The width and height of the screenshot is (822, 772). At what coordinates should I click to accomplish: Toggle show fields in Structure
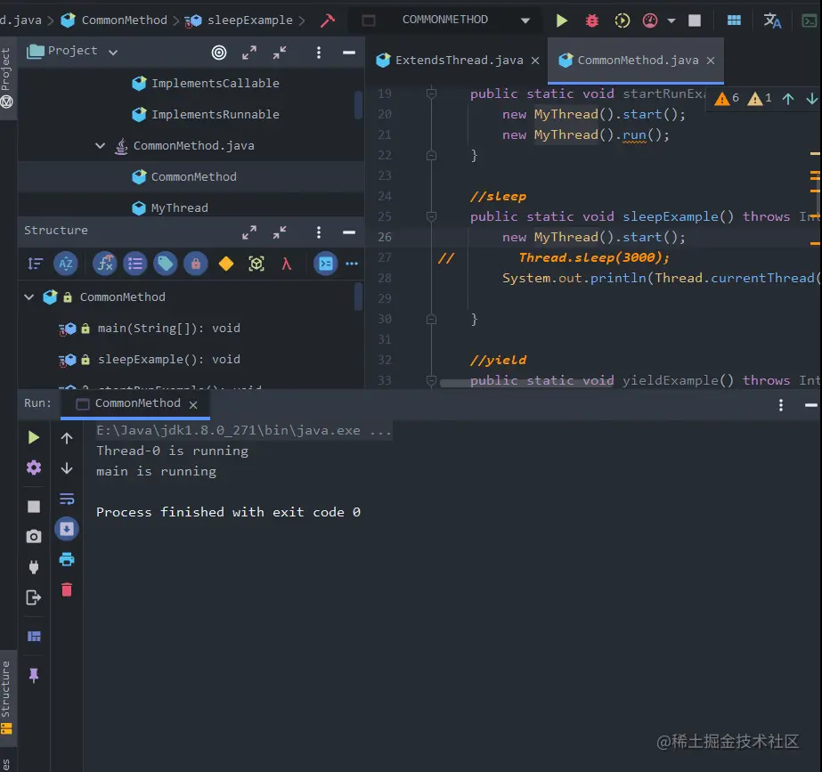[105, 264]
